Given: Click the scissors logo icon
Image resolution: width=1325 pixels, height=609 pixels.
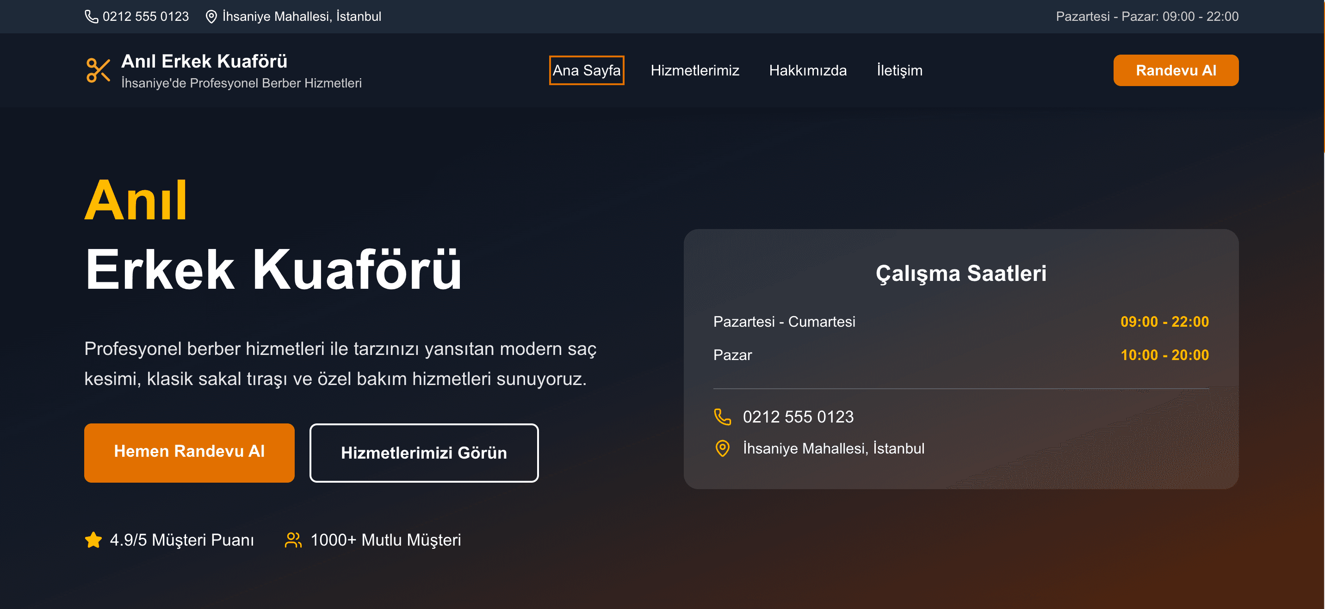Looking at the screenshot, I should tap(98, 70).
